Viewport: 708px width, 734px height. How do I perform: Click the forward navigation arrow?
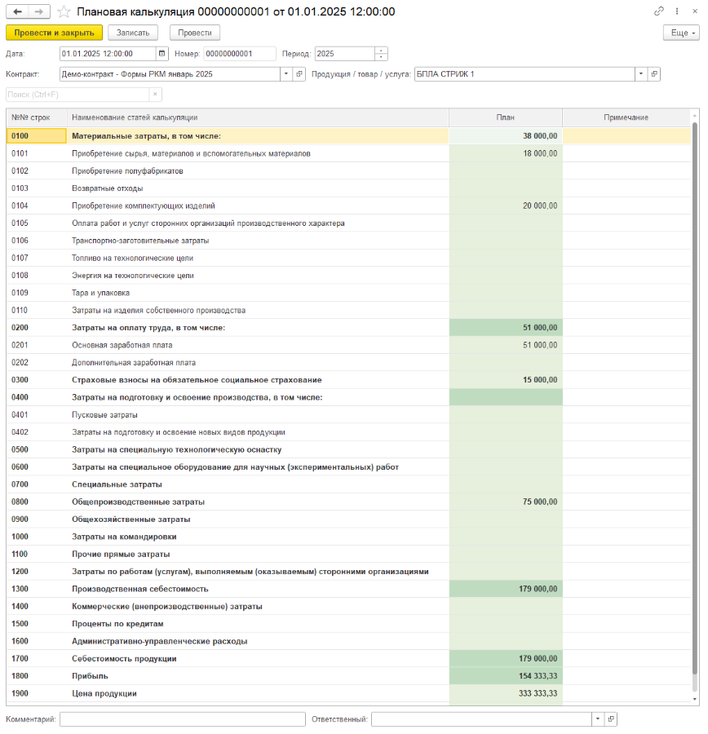coord(40,11)
